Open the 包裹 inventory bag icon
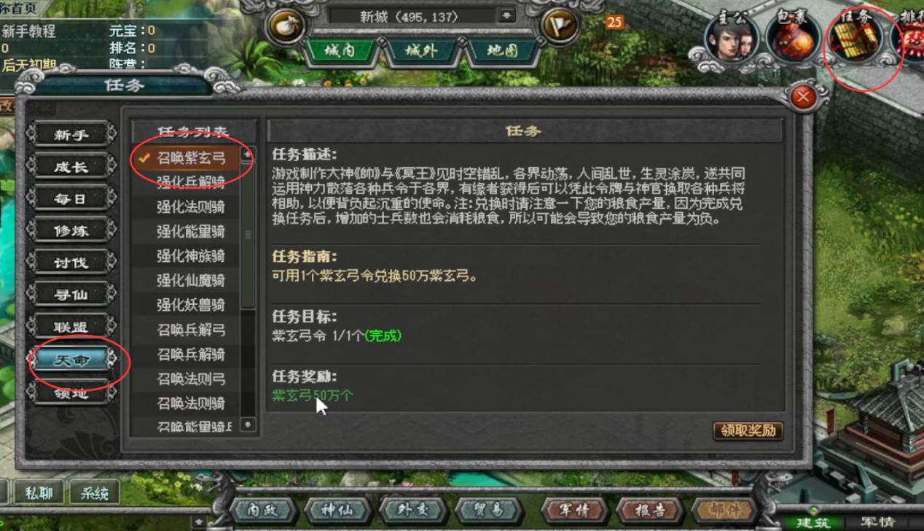 794,38
